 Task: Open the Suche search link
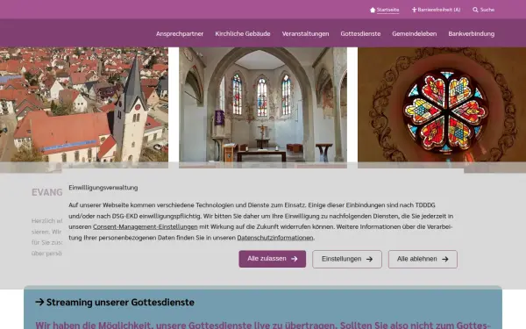coord(487,10)
